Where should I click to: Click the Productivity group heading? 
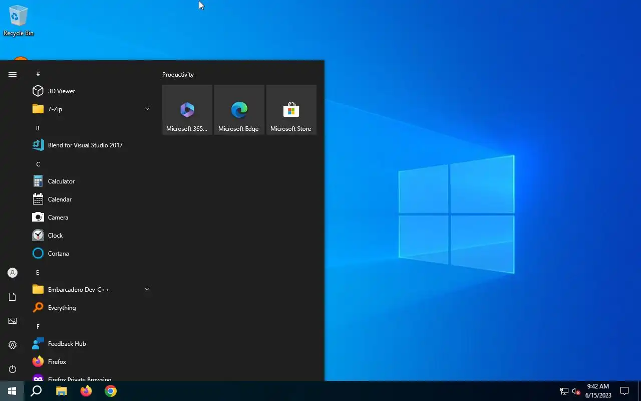pyautogui.click(x=178, y=75)
